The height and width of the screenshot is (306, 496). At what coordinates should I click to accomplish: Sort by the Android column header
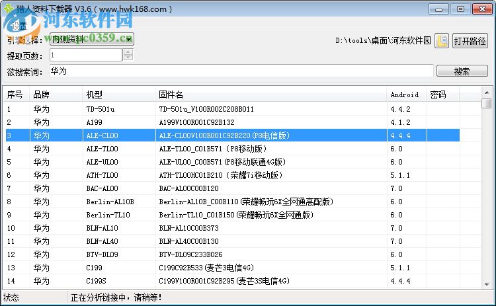tap(407, 95)
